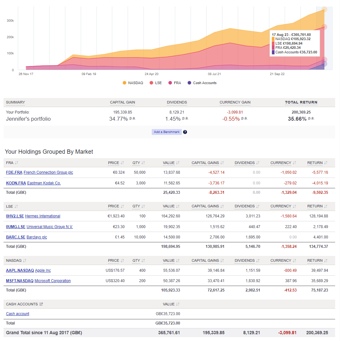Open the Apple Inc holding page
The width and height of the screenshot is (340, 341).
pos(43,270)
